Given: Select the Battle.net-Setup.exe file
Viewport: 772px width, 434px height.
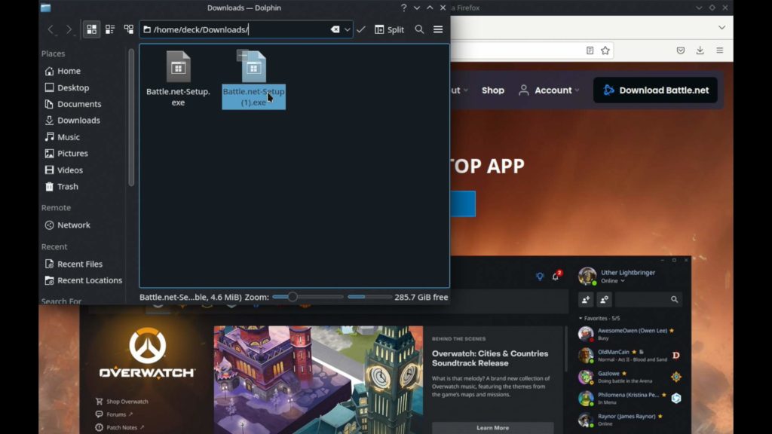Looking at the screenshot, I should coord(178,78).
